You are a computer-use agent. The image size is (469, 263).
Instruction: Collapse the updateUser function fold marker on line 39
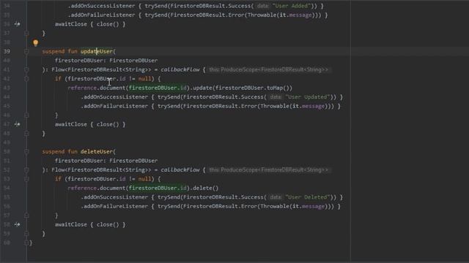[26, 51]
